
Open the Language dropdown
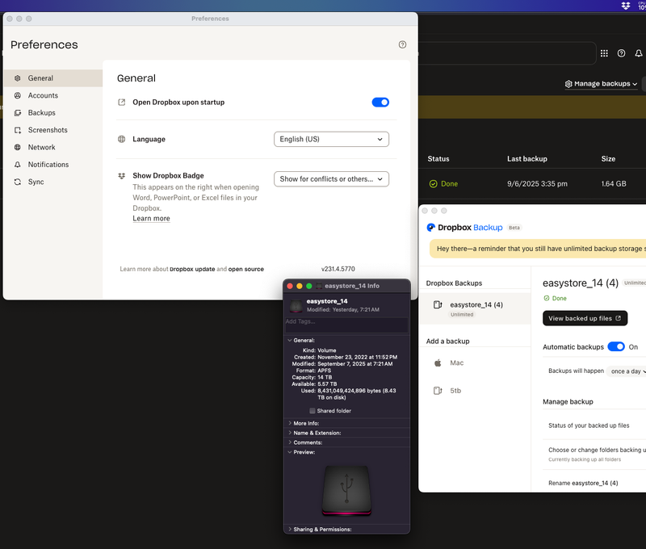[x=331, y=139]
